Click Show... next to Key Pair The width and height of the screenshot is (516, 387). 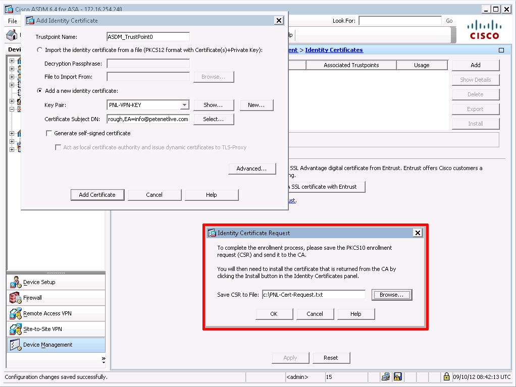(x=214, y=105)
